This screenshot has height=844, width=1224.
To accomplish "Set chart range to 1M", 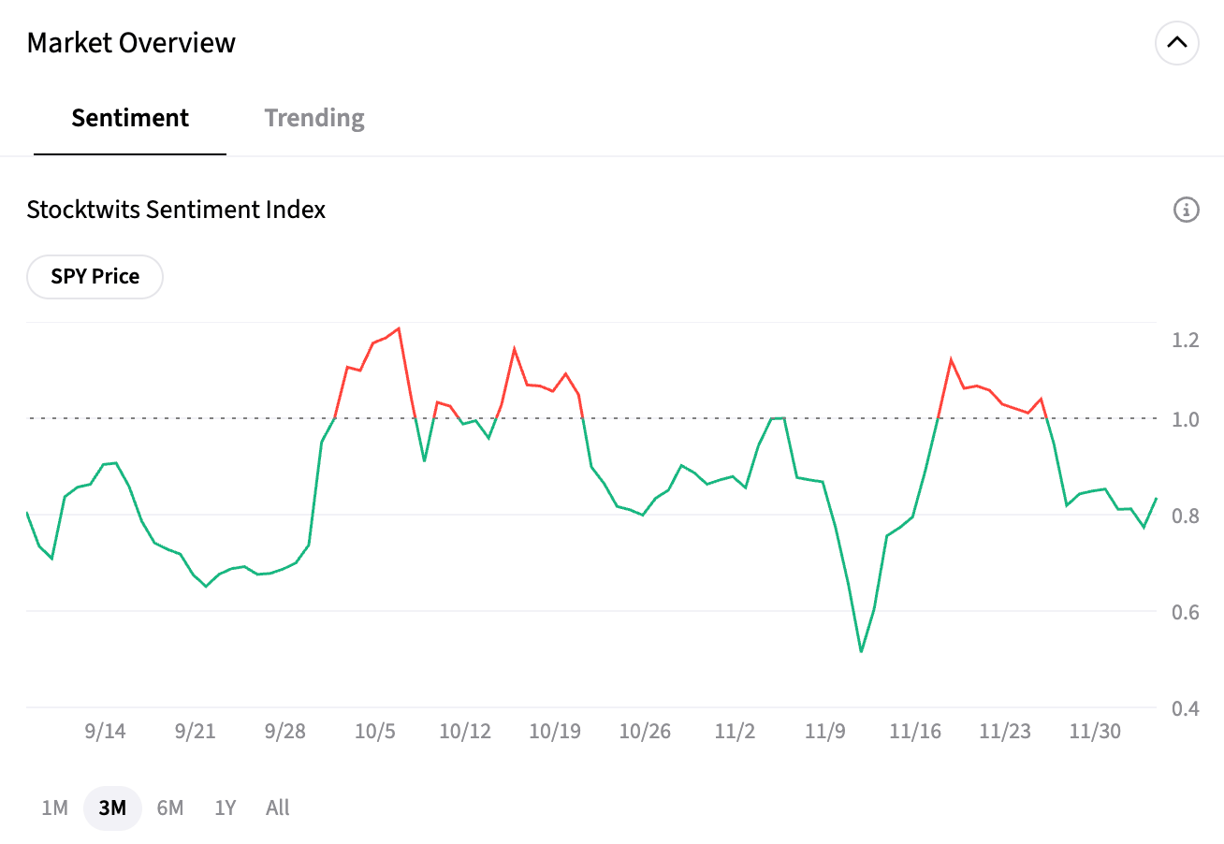I will pyautogui.click(x=55, y=808).
